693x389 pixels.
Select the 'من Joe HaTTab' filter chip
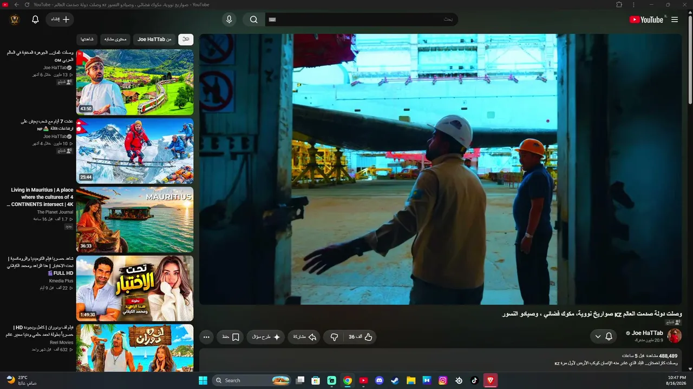coord(154,39)
